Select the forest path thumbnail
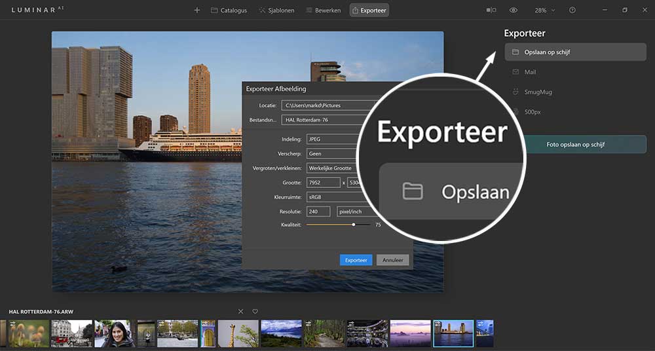Screen dimensions: 655x351 click(325, 333)
